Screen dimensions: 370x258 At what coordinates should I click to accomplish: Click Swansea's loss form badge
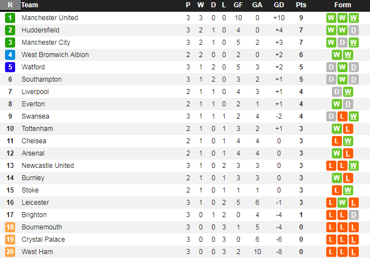pos(343,116)
